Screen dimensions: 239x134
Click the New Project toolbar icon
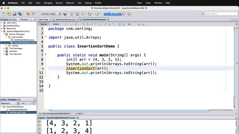(x=9, y=14)
